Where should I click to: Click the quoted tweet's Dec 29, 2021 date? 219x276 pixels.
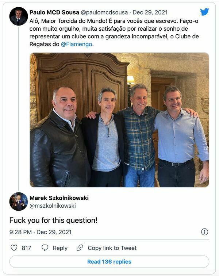150,12
